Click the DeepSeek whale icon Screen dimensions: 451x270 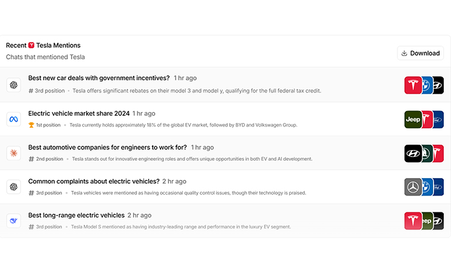13,221
